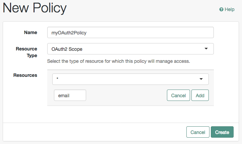Click the Resource Type label
The width and height of the screenshot is (242, 144).
coord(26,52)
